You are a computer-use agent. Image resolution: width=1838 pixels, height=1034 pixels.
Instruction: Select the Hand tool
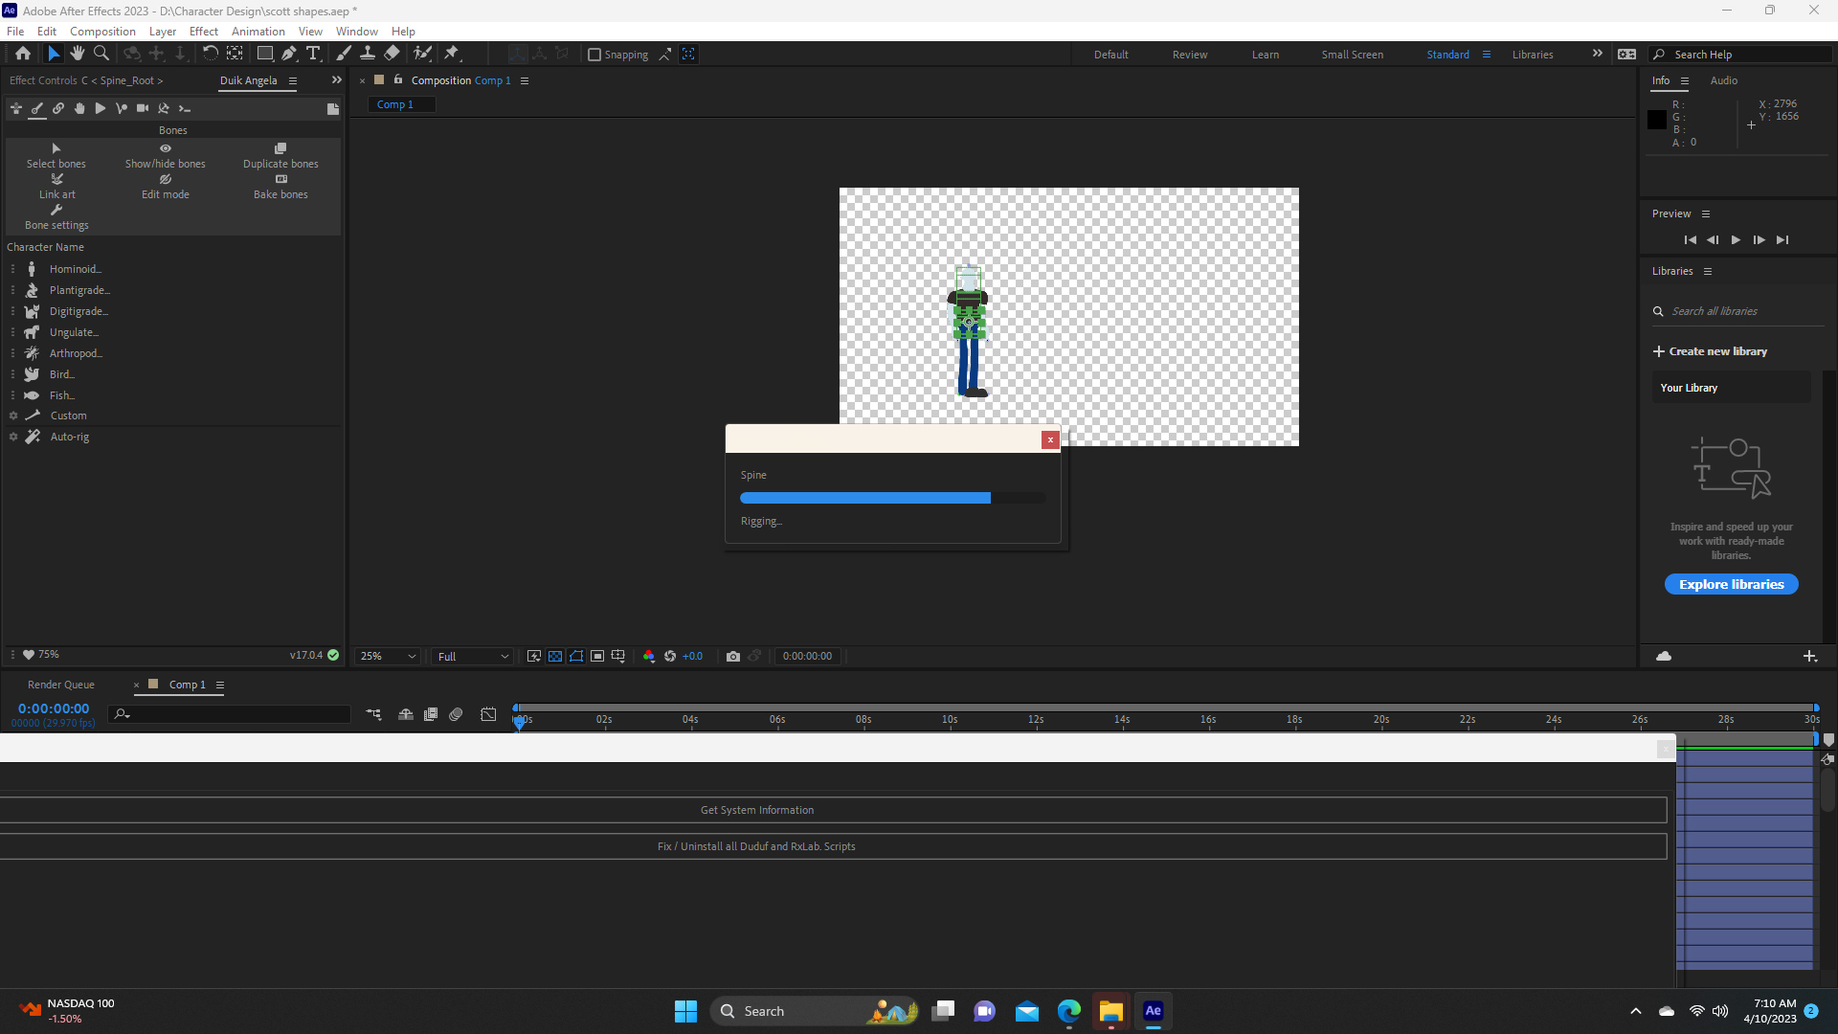click(78, 54)
